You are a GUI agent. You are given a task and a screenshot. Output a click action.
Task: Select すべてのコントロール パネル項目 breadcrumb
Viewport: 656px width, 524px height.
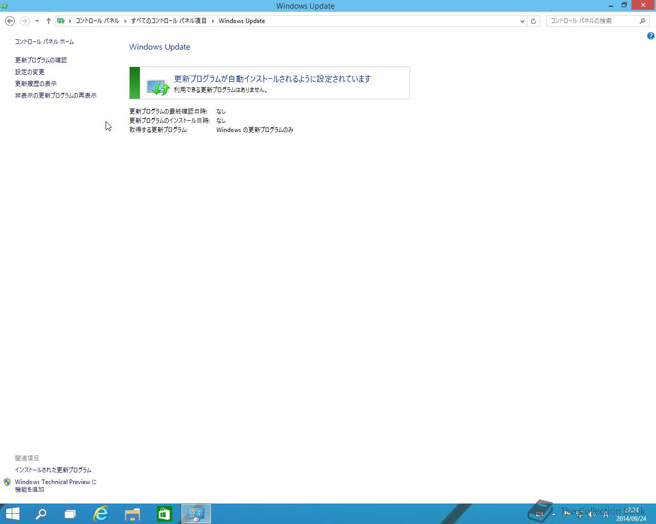click(x=169, y=21)
